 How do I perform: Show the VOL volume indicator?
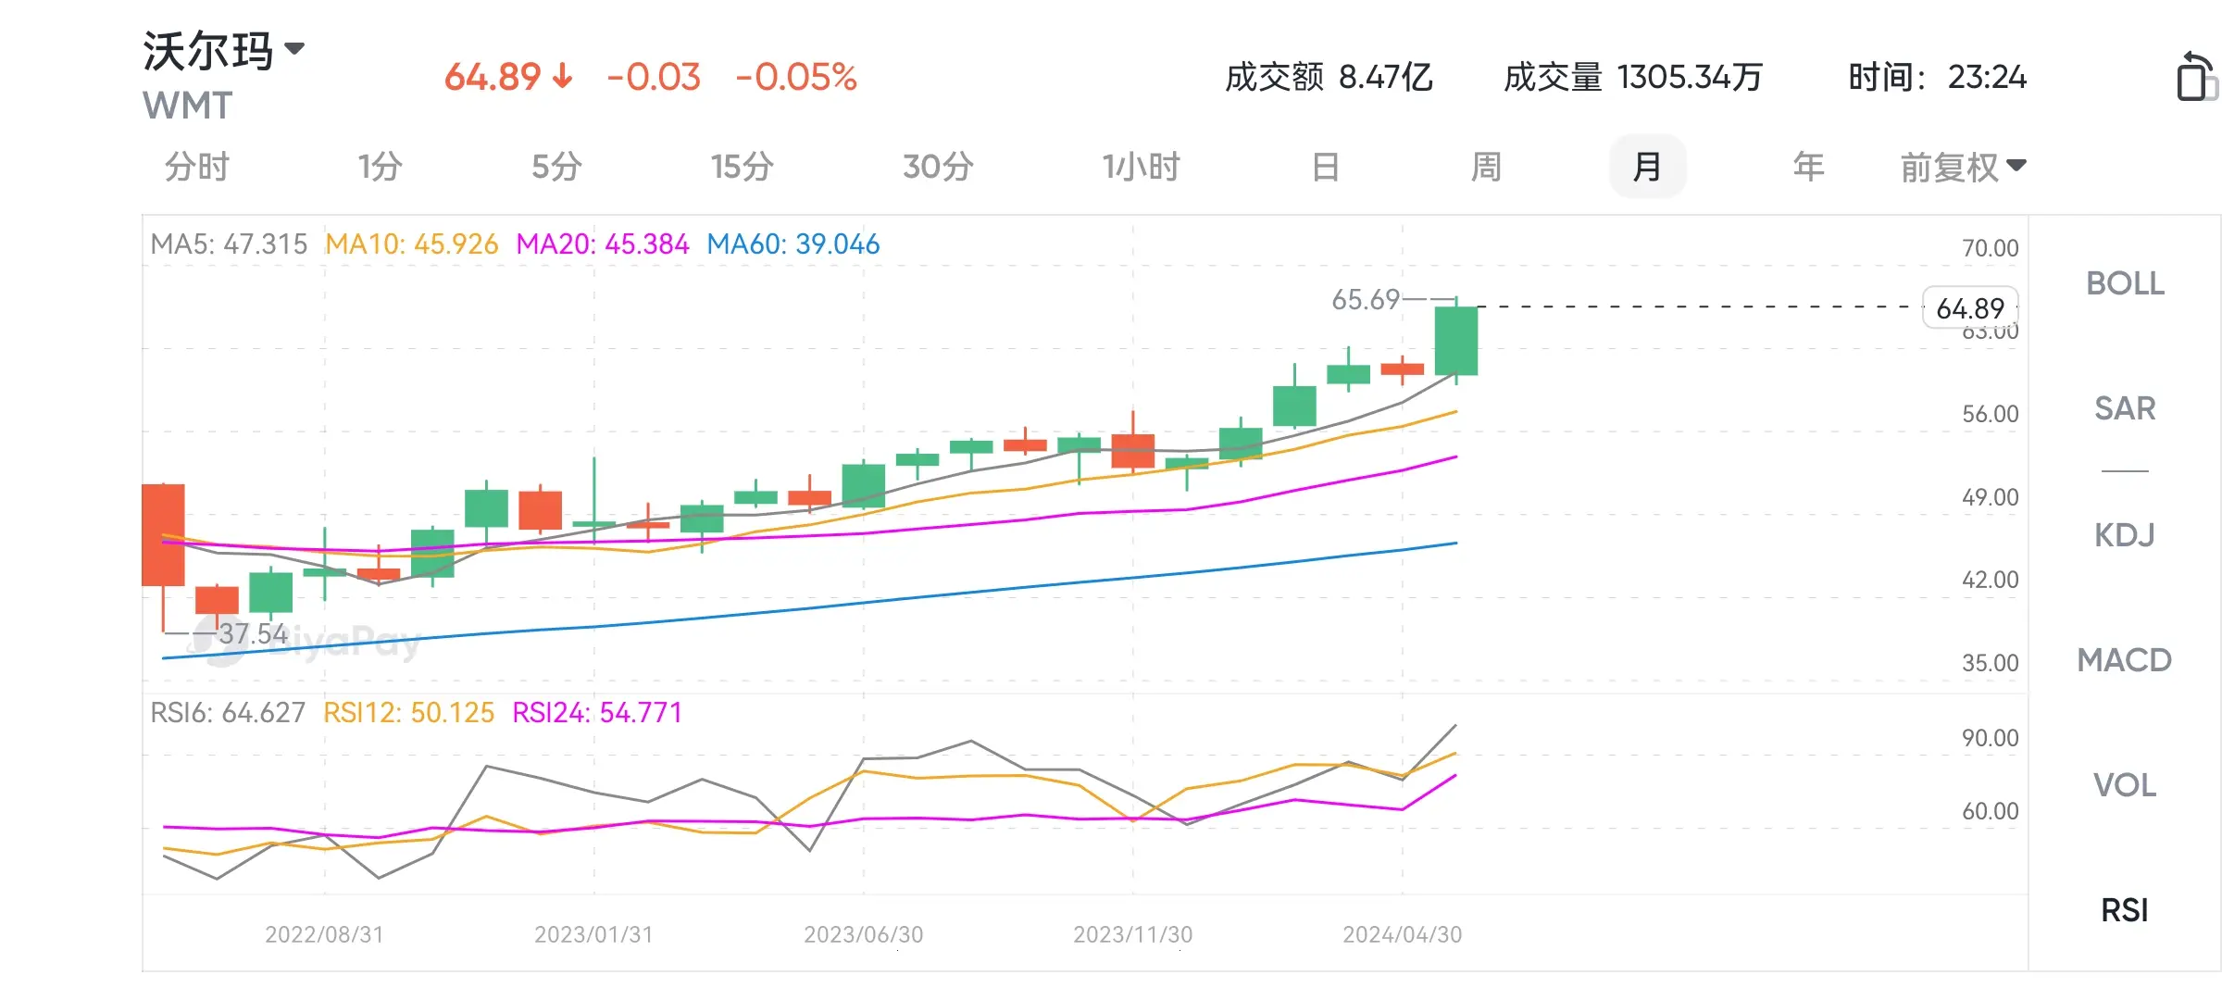[2125, 785]
